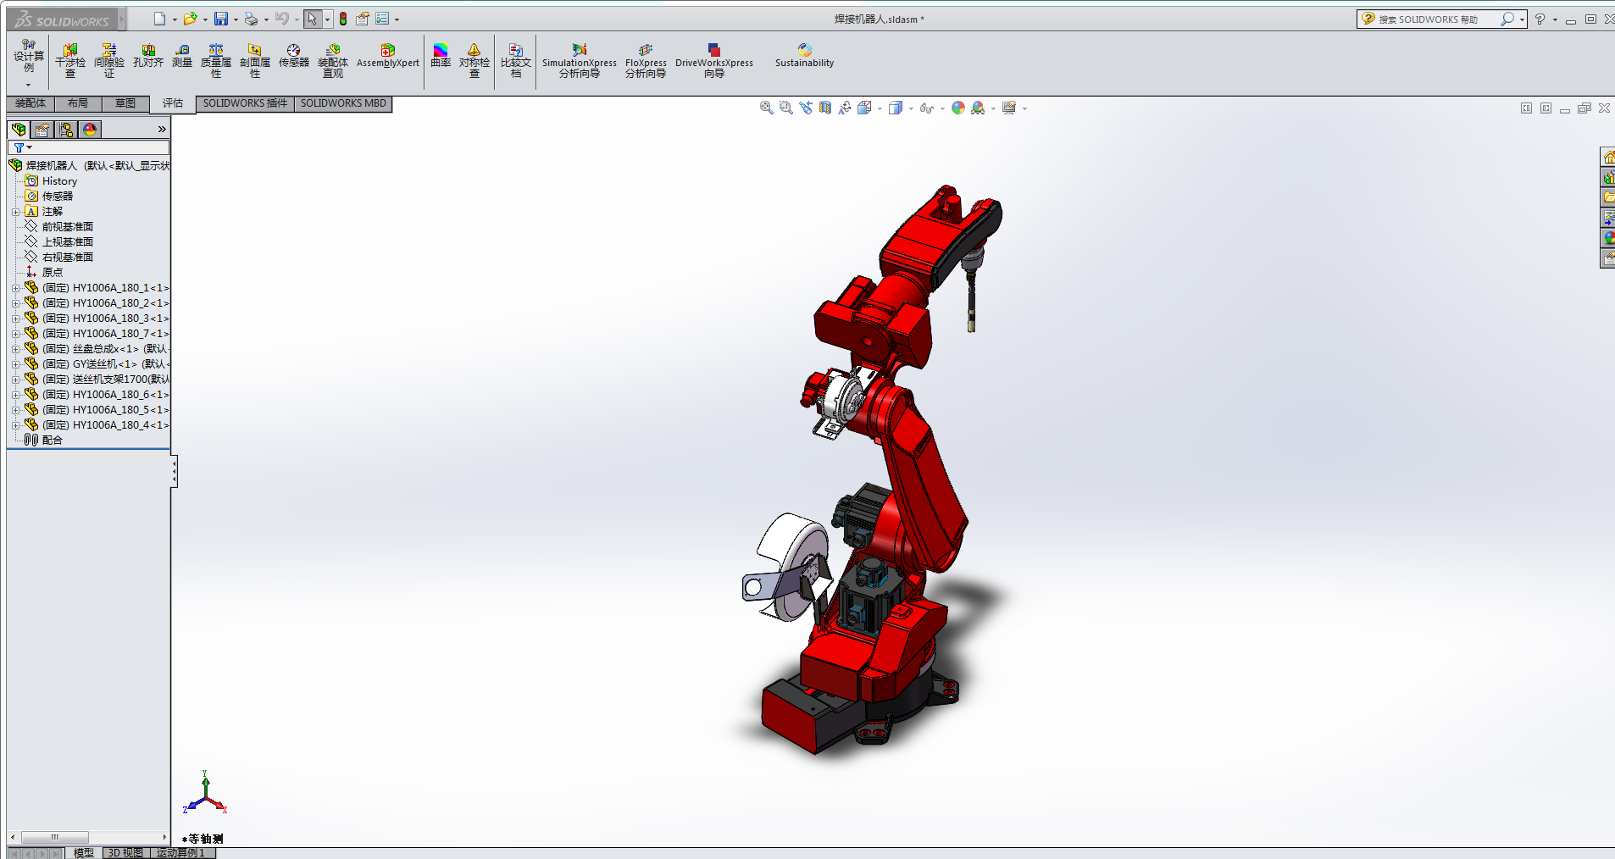This screenshot has width=1615, height=859.
Task: Start the SimulationXpress analysis wizard
Action: (580, 61)
